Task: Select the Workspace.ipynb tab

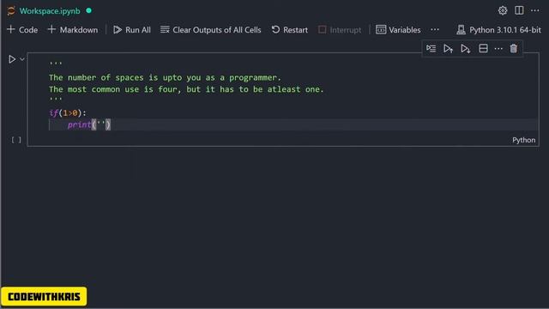Action: click(x=50, y=11)
